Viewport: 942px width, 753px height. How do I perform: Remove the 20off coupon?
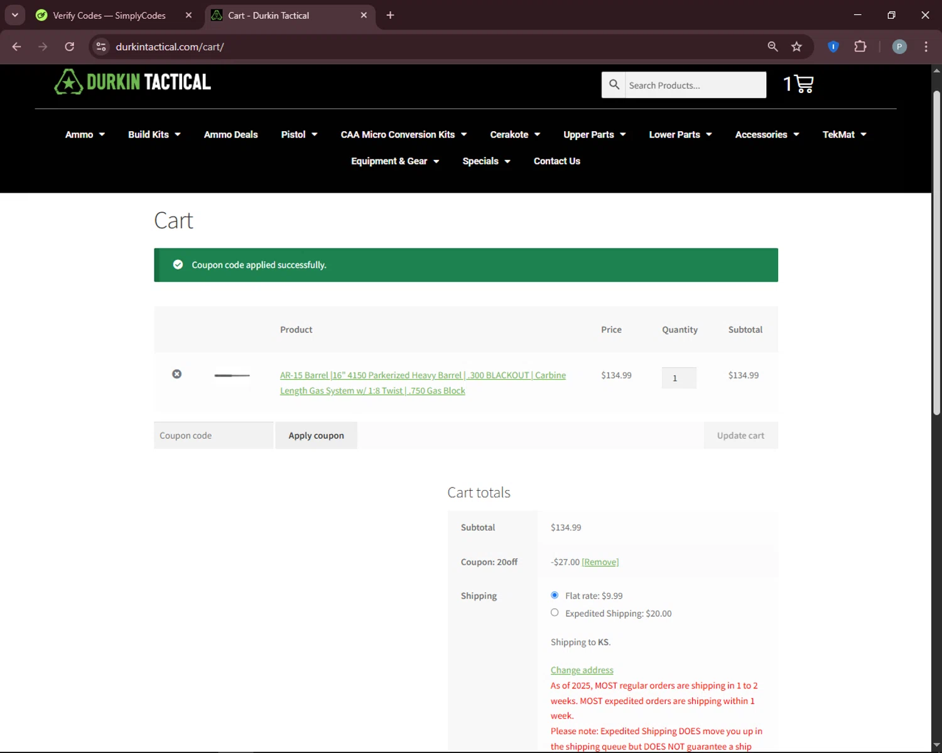pyautogui.click(x=600, y=562)
